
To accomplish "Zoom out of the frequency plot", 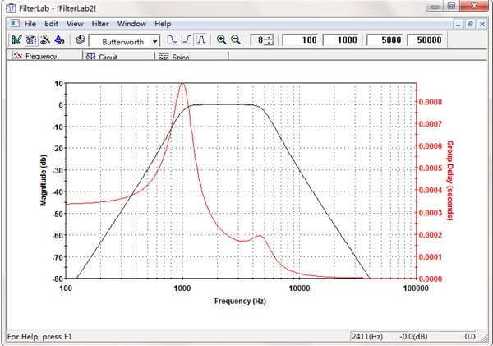I will coord(236,39).
